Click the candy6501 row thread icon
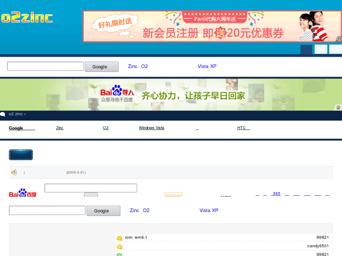This screenshot has height=256, width=342. coord(119,247)
